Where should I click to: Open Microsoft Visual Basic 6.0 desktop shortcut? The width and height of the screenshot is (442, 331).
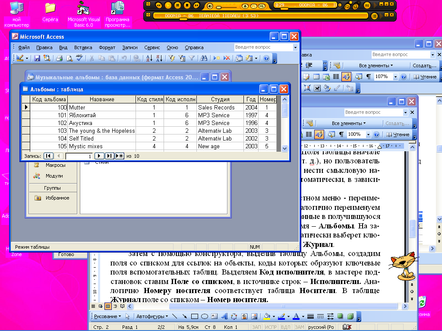84,14
